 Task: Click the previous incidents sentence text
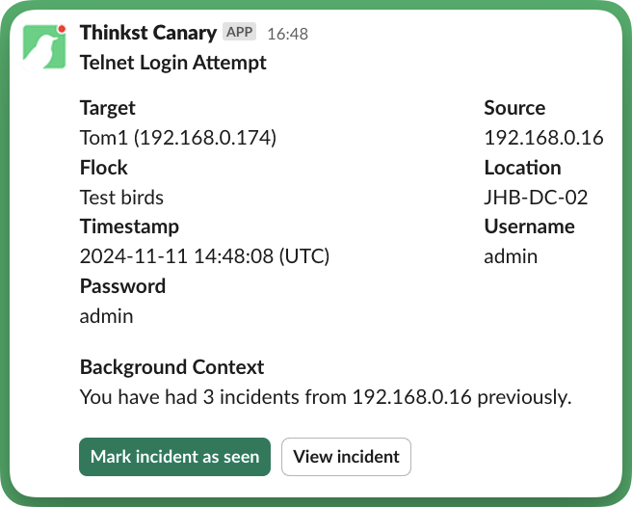pos(326,397)
